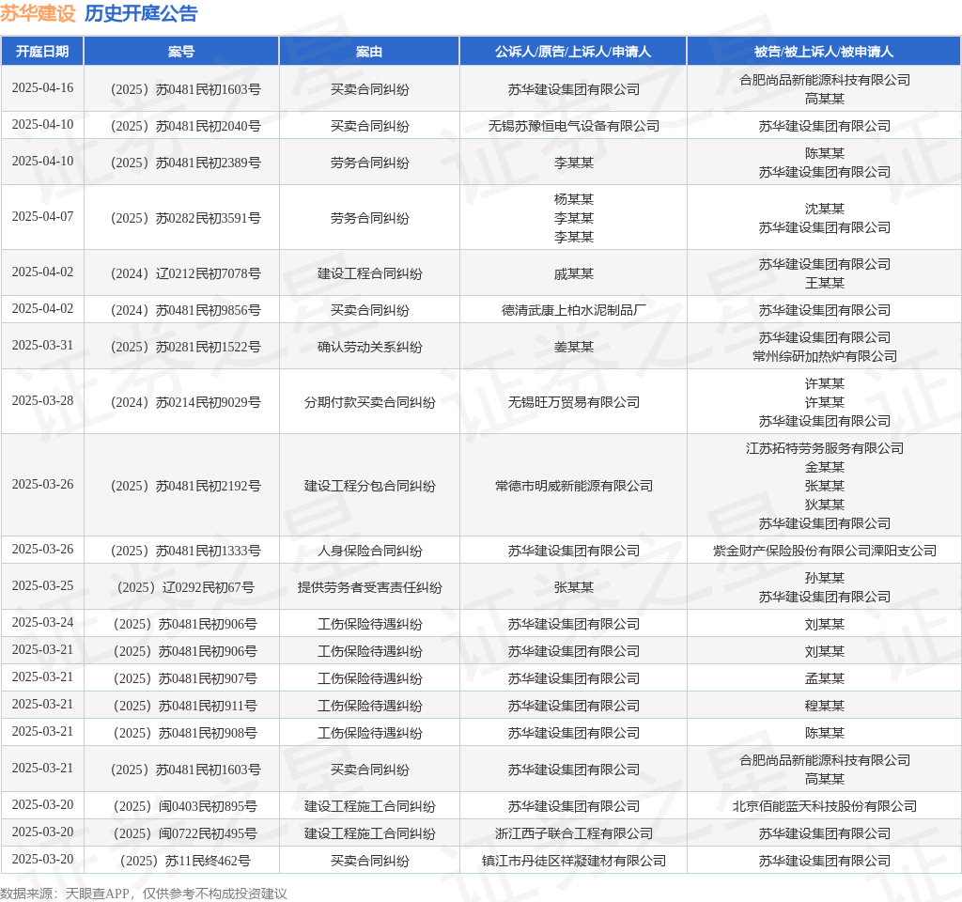Select case number (2025)苏0282民初3591号
Viewport: 962px width, 902px height.
(185, 218)
